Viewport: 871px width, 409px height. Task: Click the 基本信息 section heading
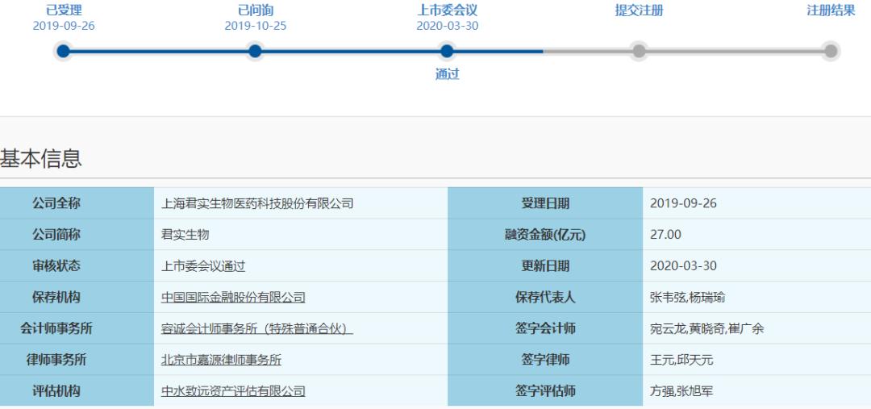41,159
